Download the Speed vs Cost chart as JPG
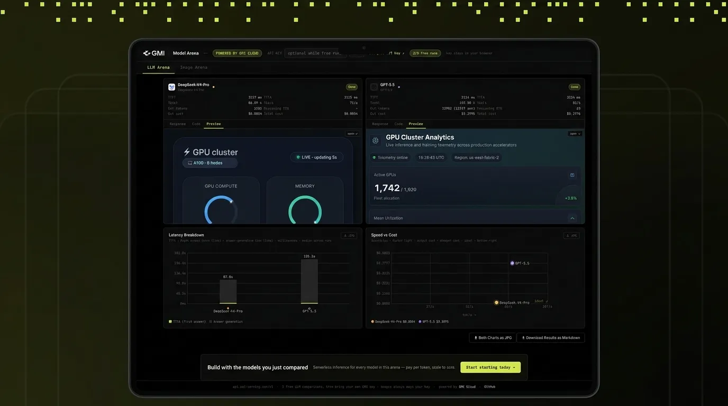728x406 pixels. pos(571,236)
